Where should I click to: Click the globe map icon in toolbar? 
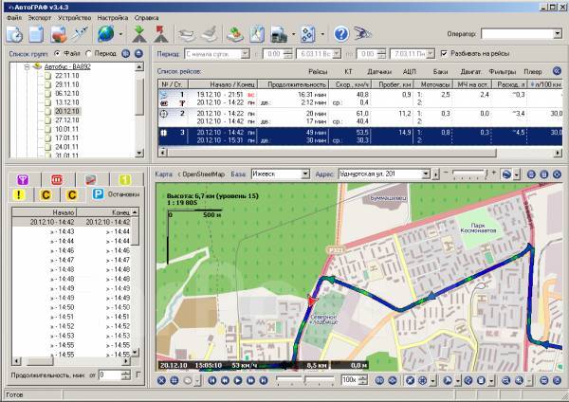pyautogui.click(x=104, y=34)
